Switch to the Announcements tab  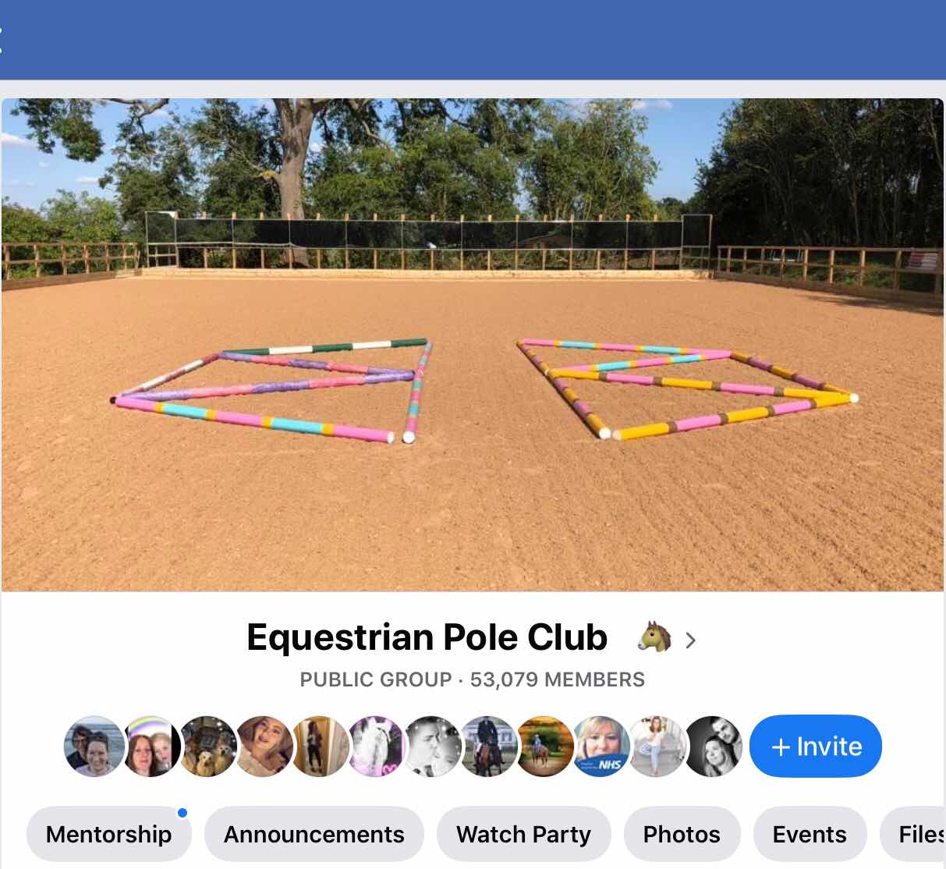tap(314, 834)
